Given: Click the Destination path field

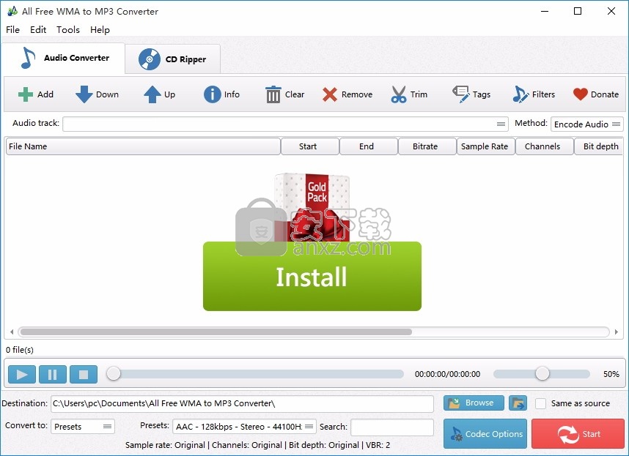Looking at the screenshot, I should (x=242, y=403).
